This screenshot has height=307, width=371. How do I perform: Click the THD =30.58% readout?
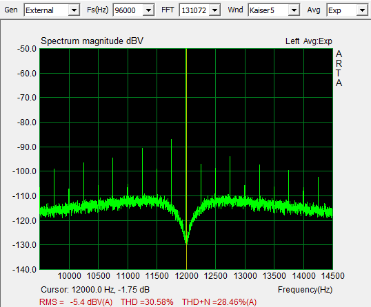pos(147,302)
